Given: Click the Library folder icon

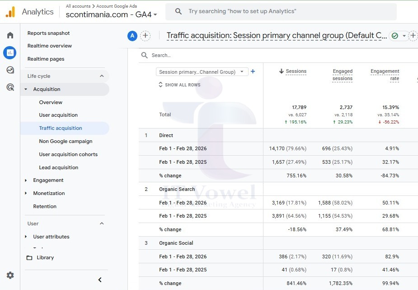Looking at the screenshot, I should click(x=29, y=258).
